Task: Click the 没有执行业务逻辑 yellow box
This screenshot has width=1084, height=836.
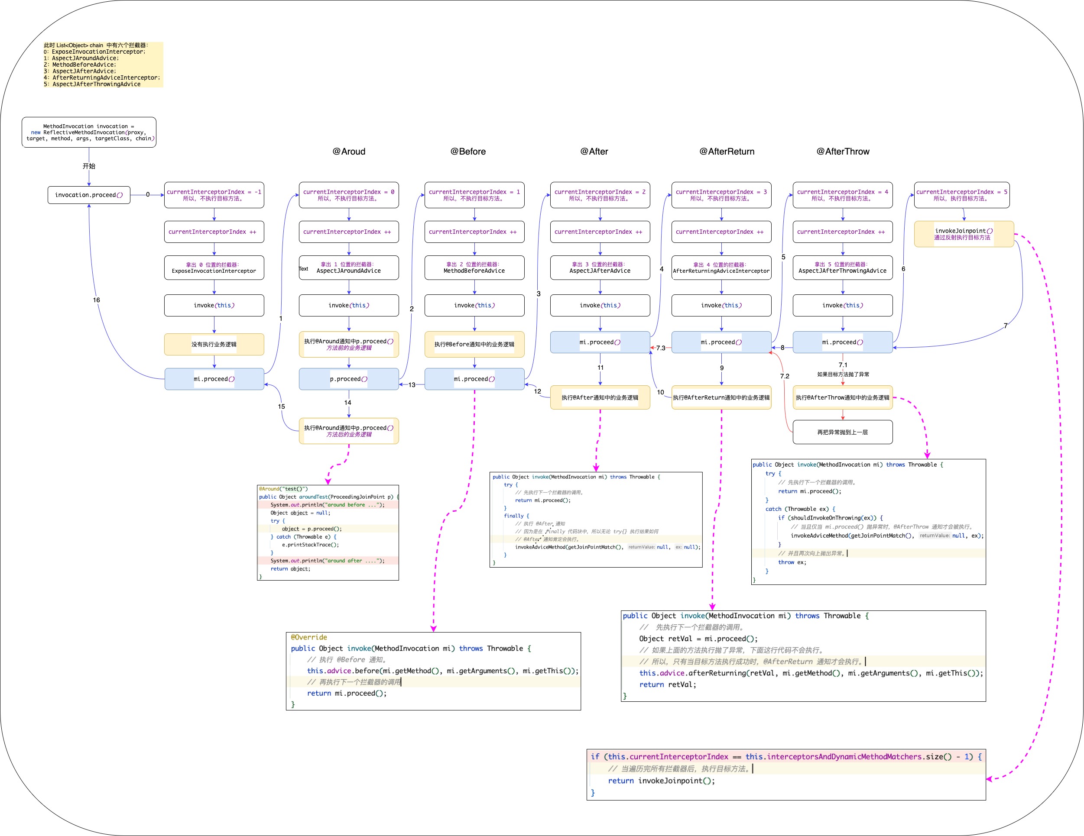Action: coord(214,344)
